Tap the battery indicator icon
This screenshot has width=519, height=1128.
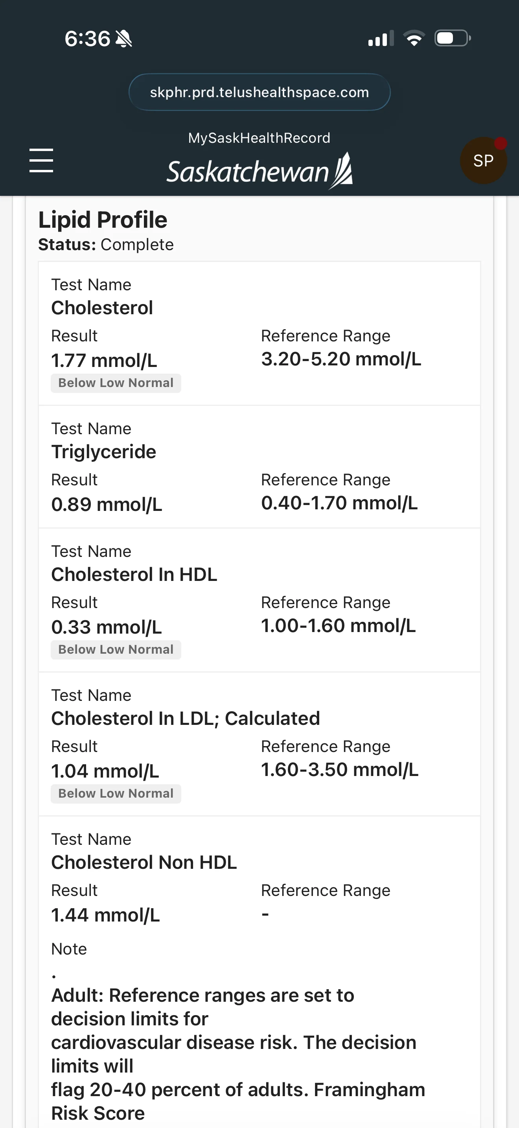coord(453,38)
